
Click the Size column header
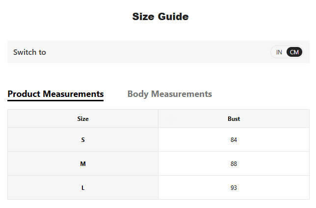click(x=83, y=119)
